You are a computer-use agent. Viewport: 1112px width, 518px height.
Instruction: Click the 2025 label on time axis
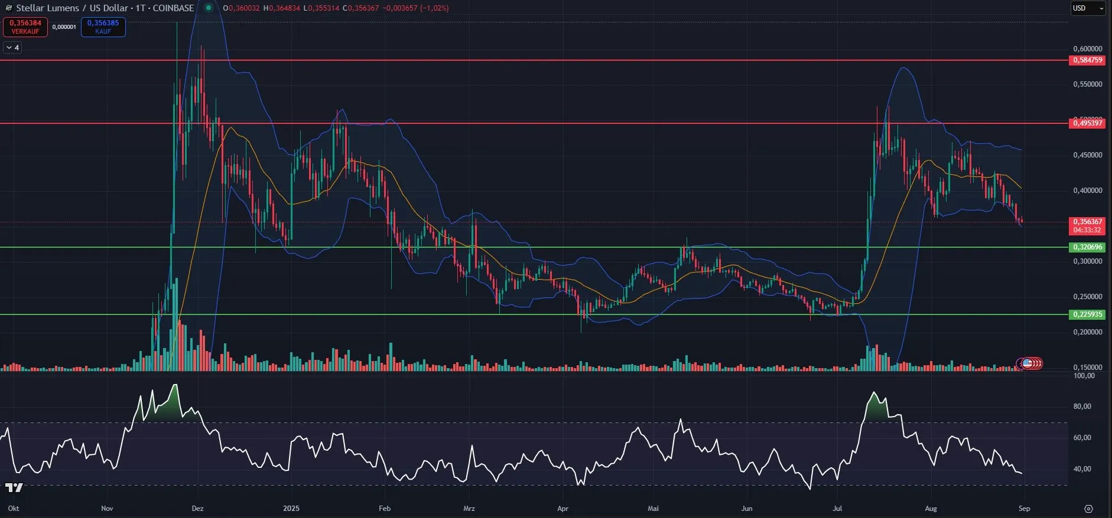(291, 509)
